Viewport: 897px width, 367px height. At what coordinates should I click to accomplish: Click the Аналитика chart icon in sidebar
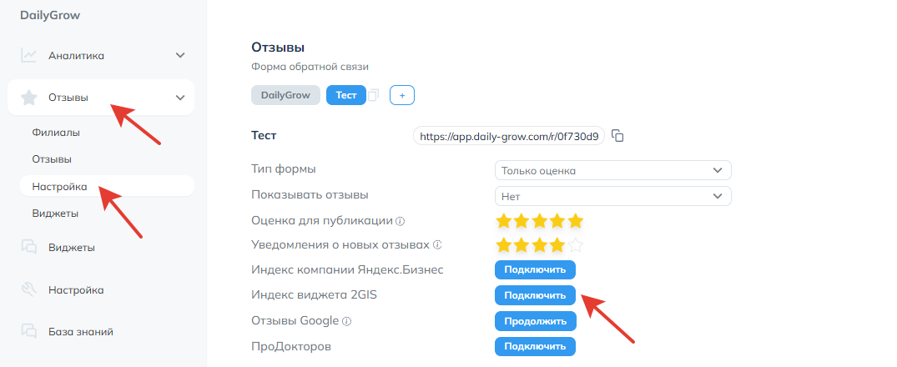pos(28,55)
